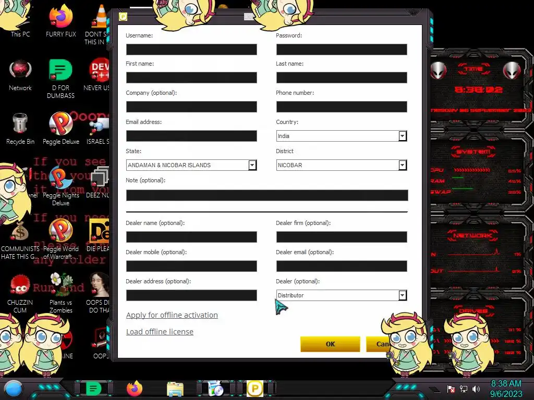Open the DEEZ NU stacked windows icon
534x400 pixels.
[98, 182]
